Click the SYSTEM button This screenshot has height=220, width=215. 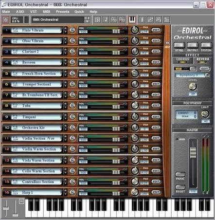[206, 45]
